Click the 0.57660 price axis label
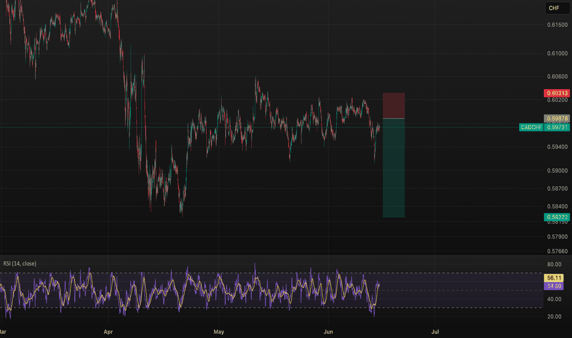 557,251
